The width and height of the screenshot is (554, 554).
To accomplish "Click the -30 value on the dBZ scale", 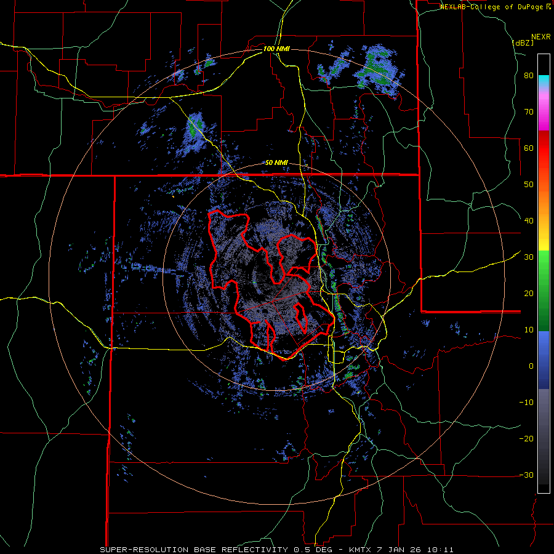I will click(x=526, y=475).
